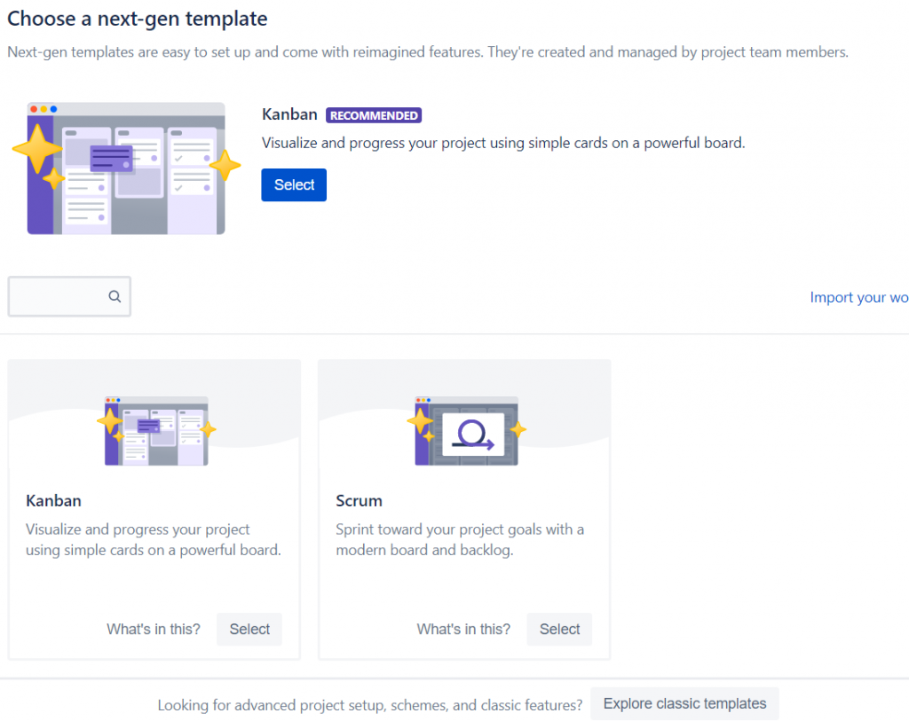Open the Import your work link
The image size is (909, 721).
[858, 297]
